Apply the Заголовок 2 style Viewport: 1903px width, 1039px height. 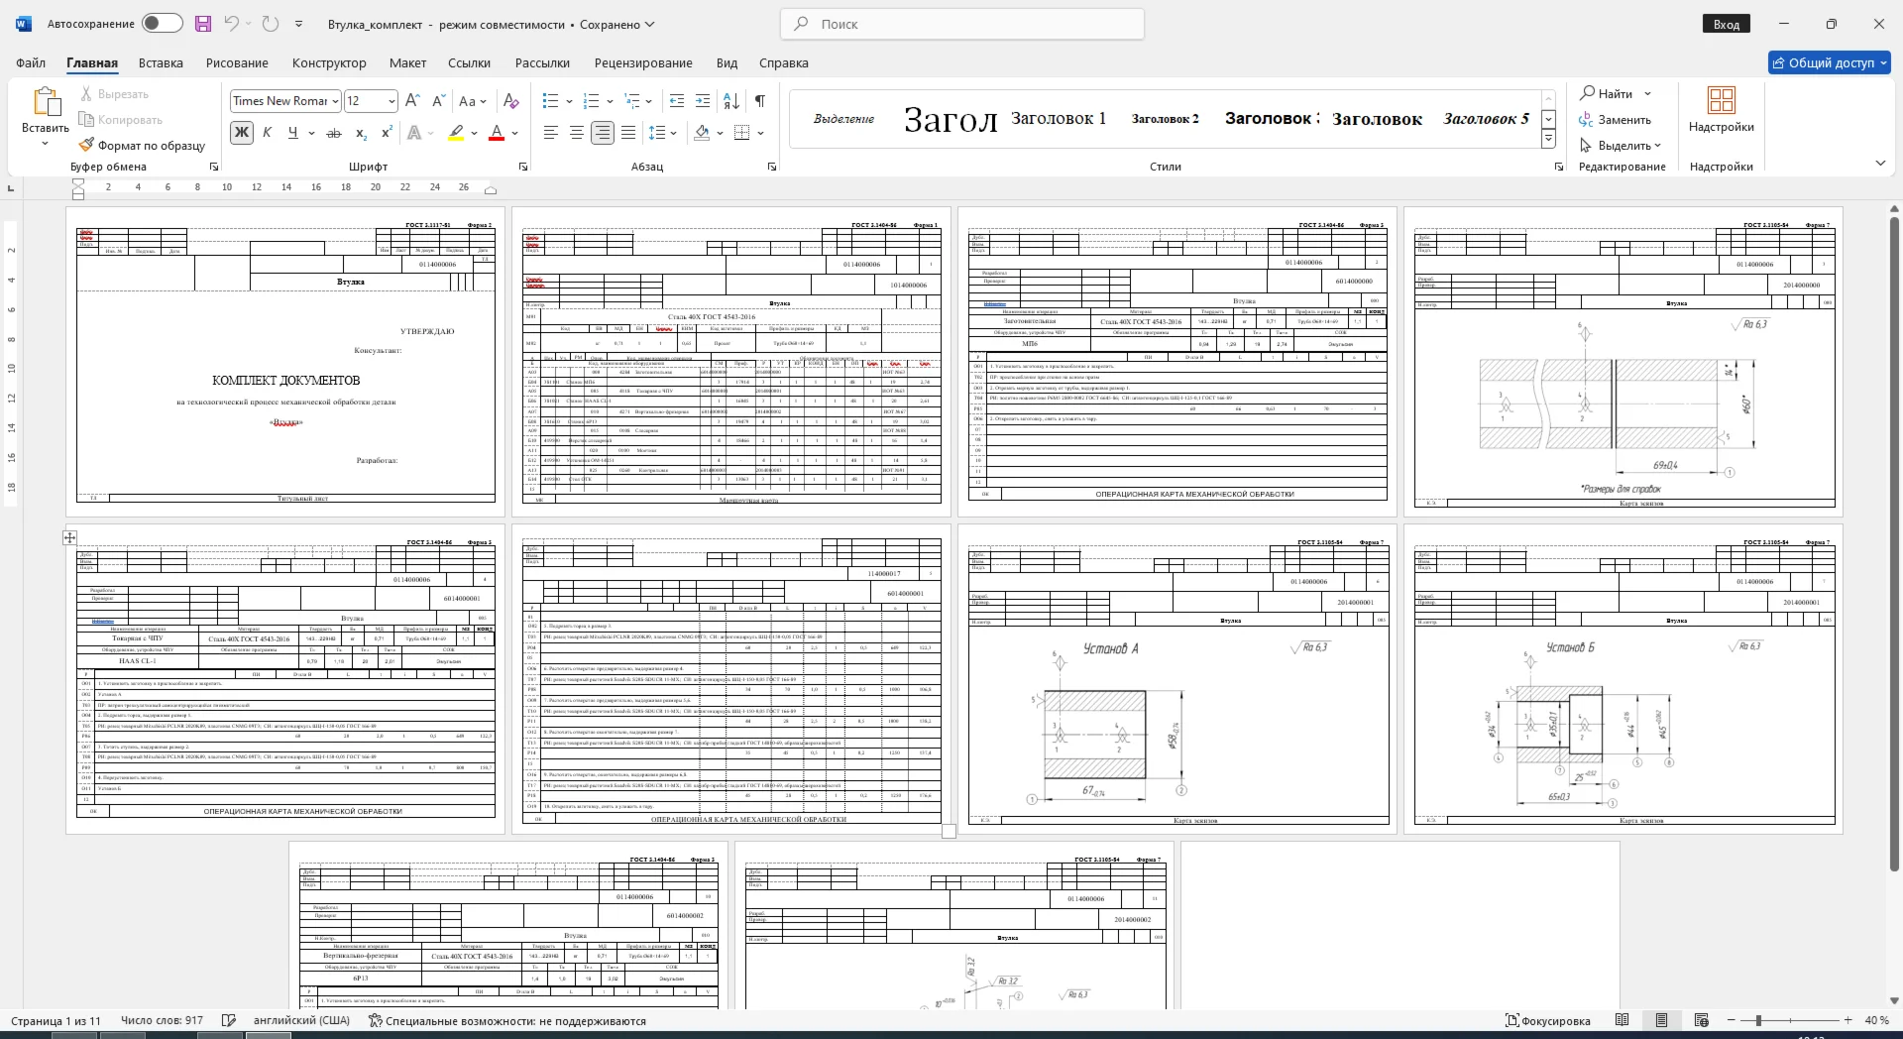[1166, 118]
